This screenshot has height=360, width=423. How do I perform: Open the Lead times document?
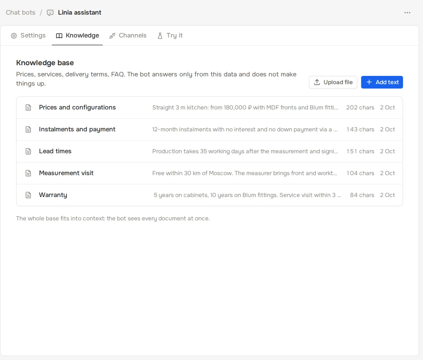[210, 151]
